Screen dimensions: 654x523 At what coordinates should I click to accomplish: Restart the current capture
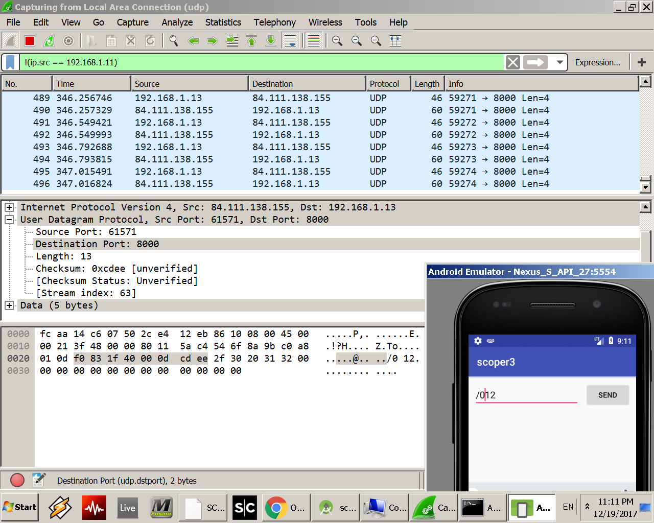(x=49, y=41)
